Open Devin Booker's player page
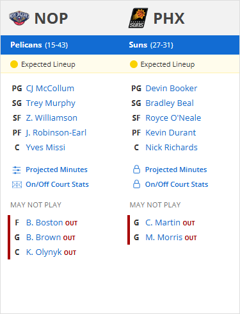This screenshot has width=240, height=314. click(x=172, y=89)
